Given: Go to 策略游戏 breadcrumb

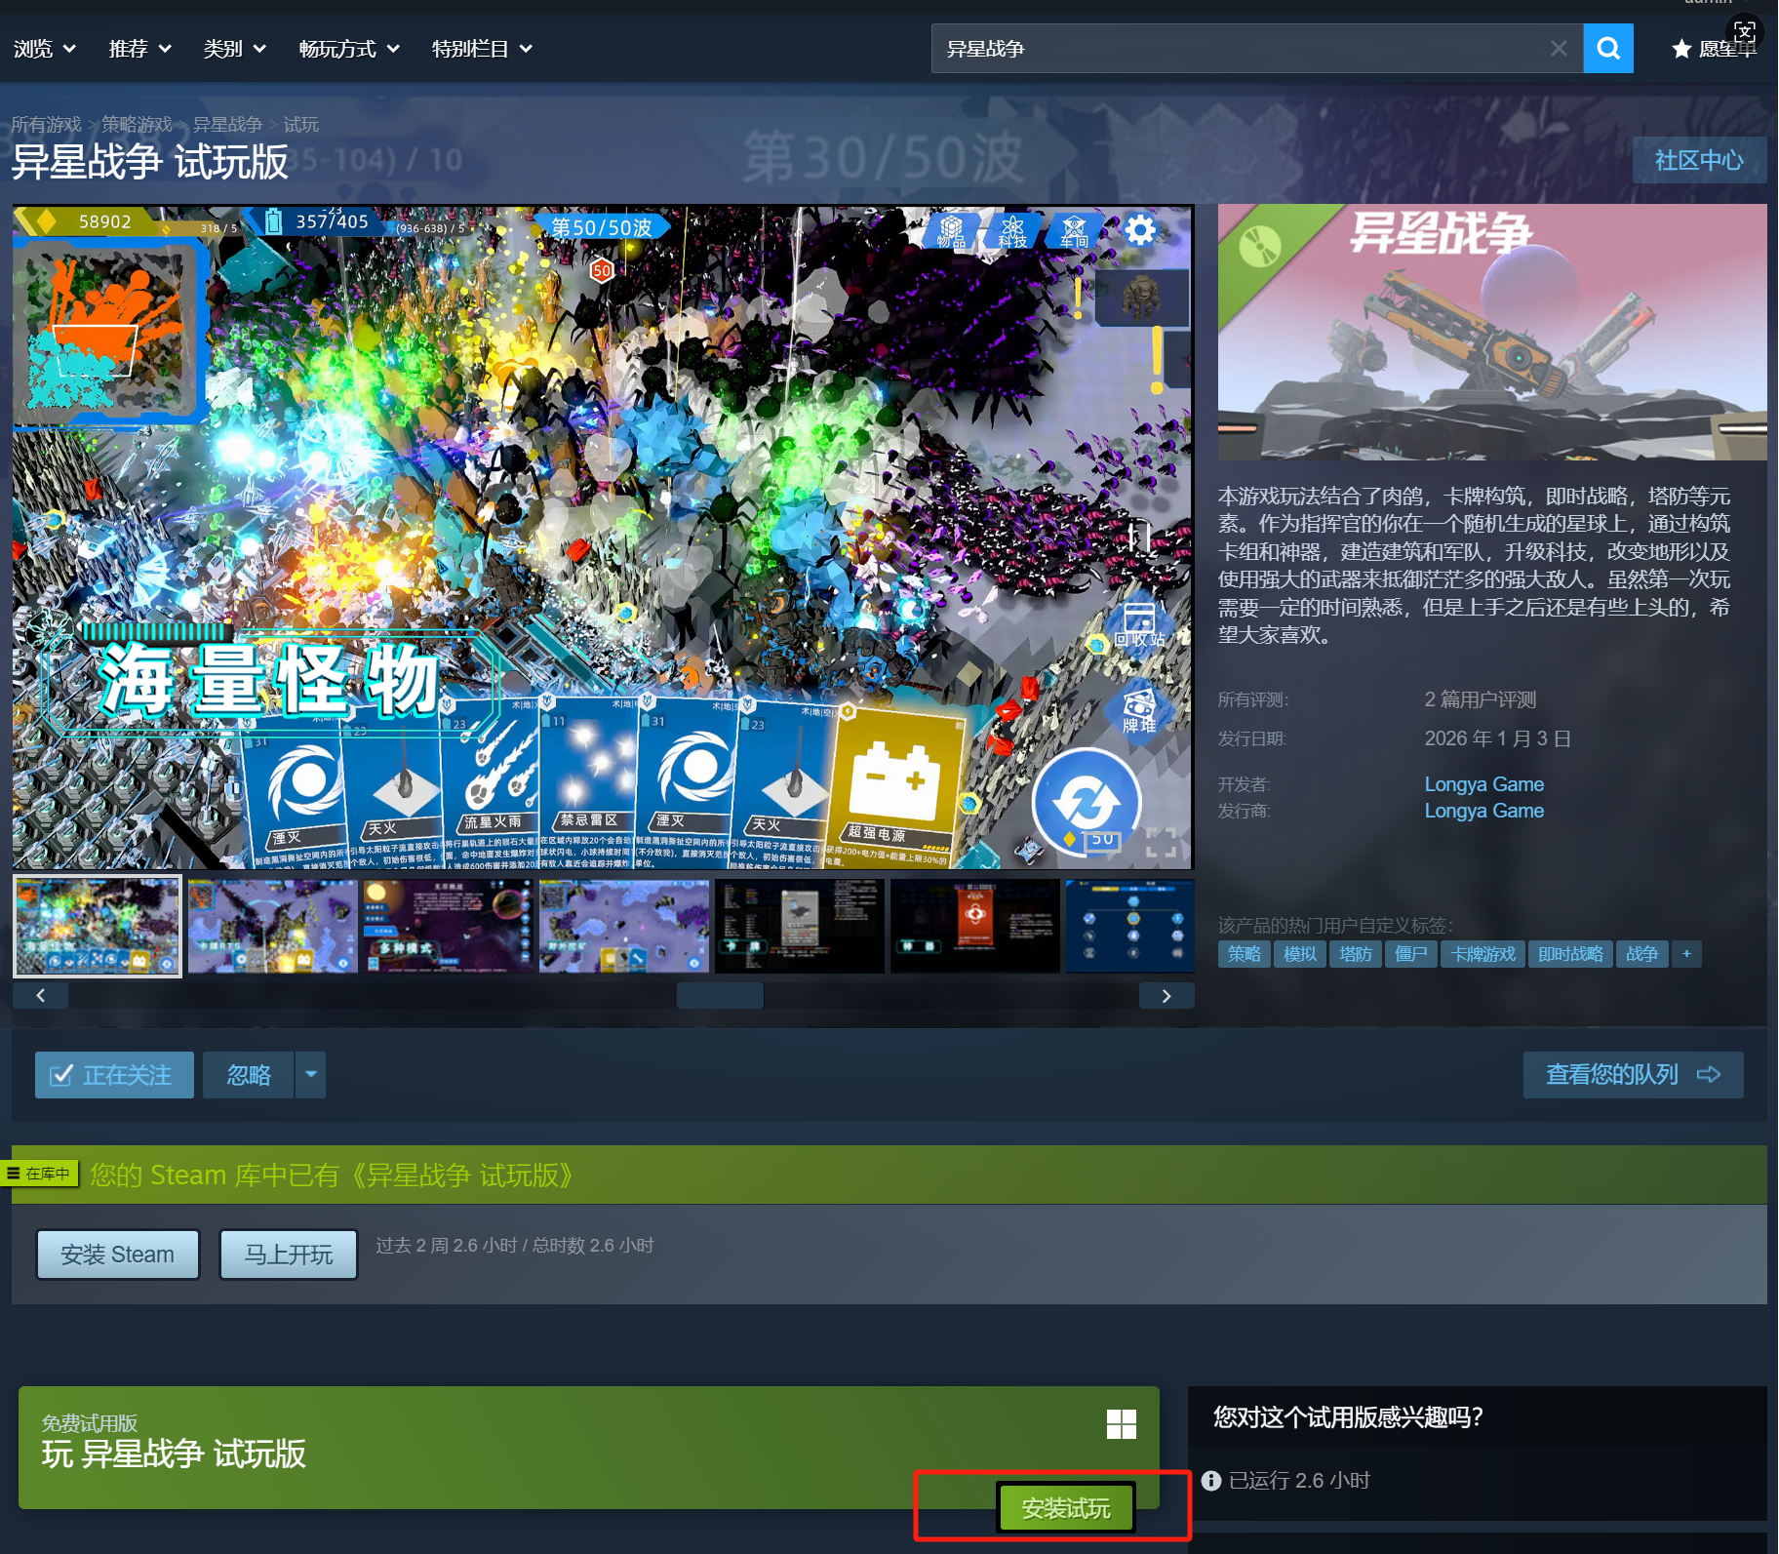Looking at the screenshot, I should tap(137, 125).
